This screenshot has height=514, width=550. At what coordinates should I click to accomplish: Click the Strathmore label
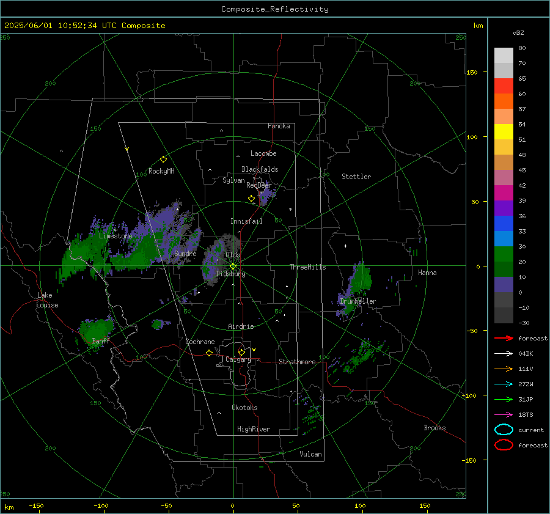[297, 362]
